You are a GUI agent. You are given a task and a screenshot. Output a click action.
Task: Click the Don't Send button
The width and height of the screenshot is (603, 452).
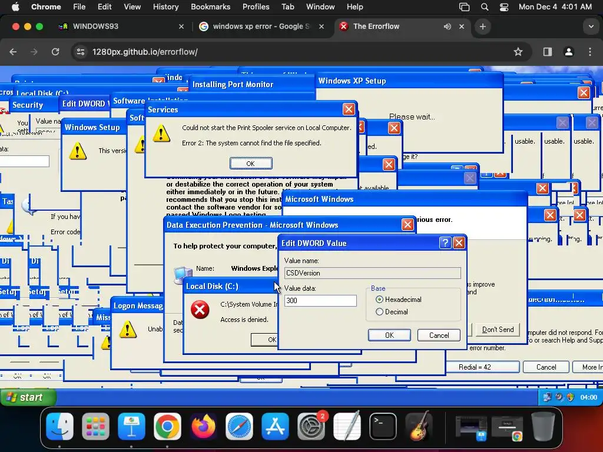pos(498,330)
